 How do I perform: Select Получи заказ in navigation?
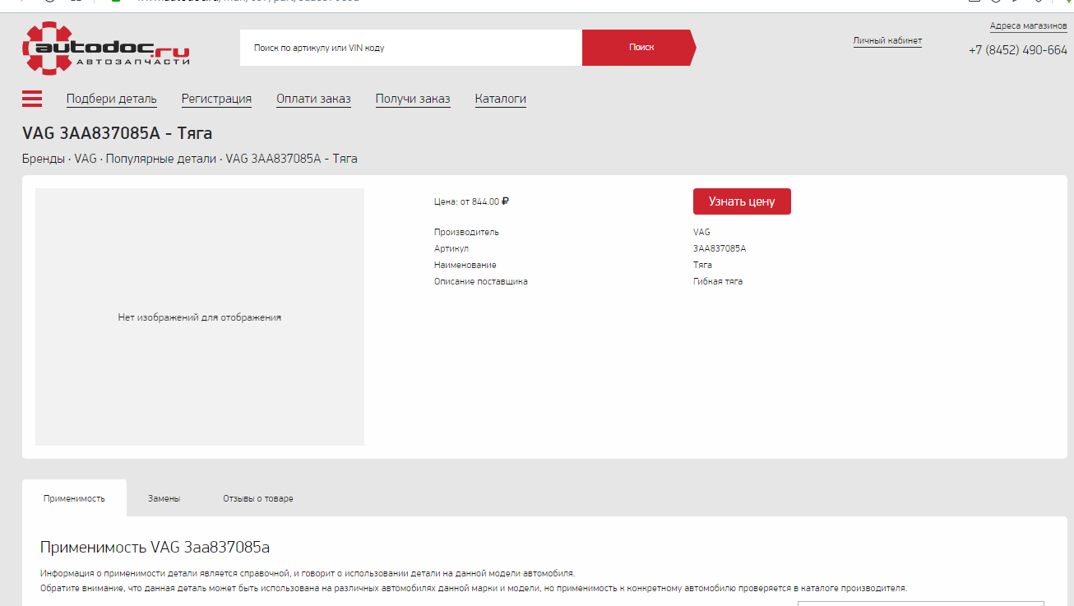(x=413, y=99)
